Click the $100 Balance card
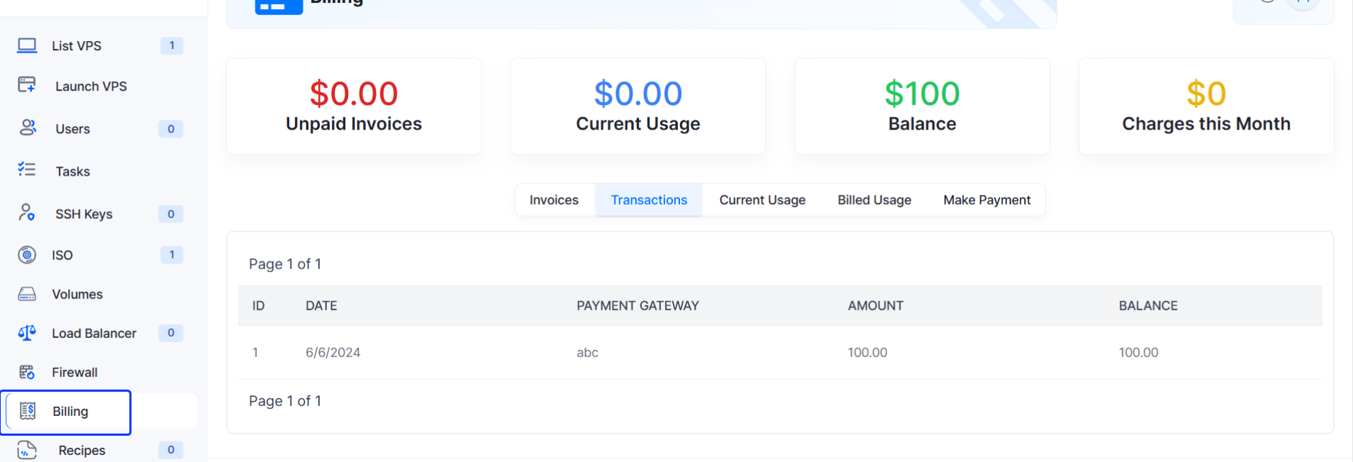 click(922, 106)
